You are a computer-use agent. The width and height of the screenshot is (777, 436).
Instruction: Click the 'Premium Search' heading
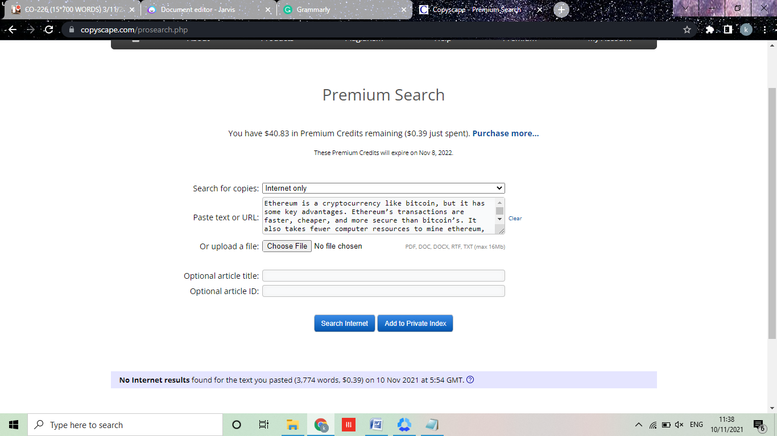tap(383, 95)
